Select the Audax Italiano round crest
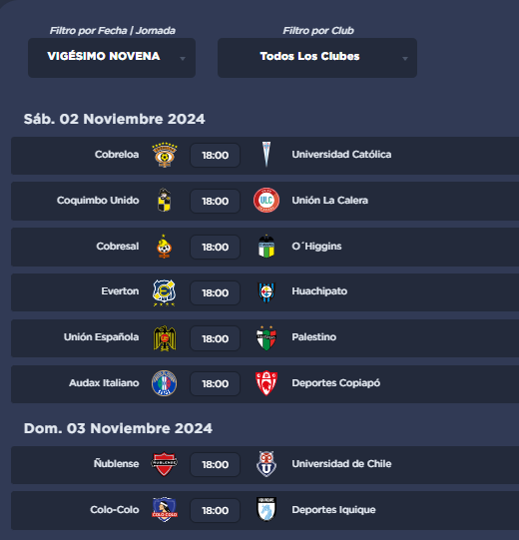This screenshot has width=519, height=540. (165, 383)
